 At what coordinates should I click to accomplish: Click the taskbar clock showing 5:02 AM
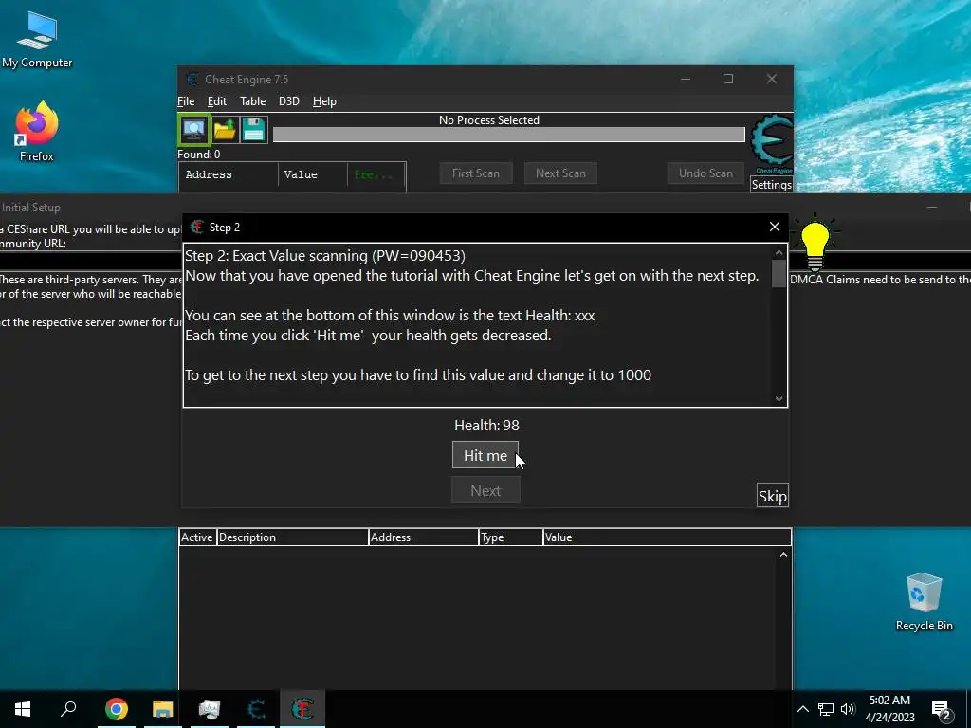tap(889, 709)
